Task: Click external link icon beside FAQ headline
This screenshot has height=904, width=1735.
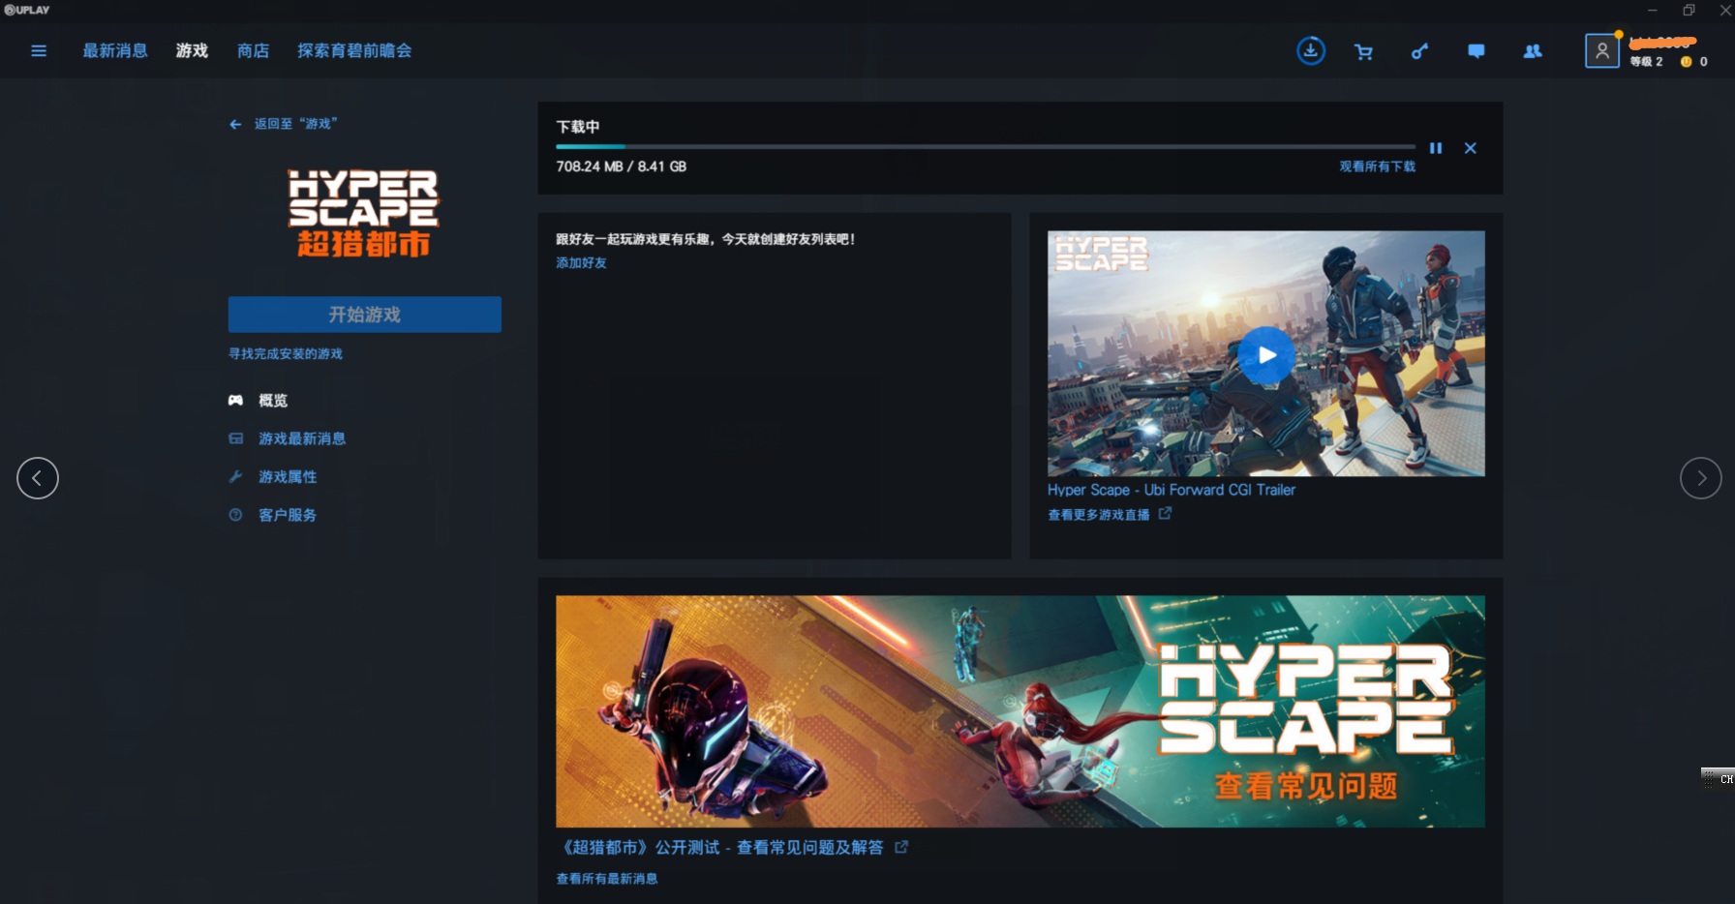Action: (x=901, y=847)
